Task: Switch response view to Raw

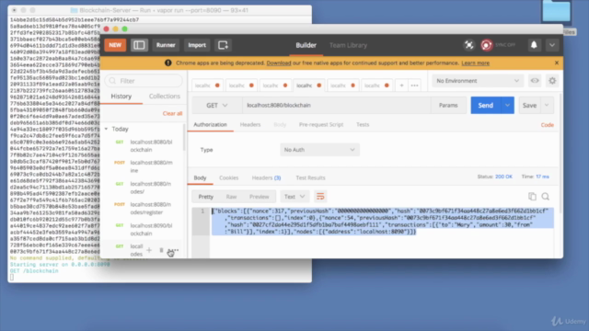Action: click(231, 197)
